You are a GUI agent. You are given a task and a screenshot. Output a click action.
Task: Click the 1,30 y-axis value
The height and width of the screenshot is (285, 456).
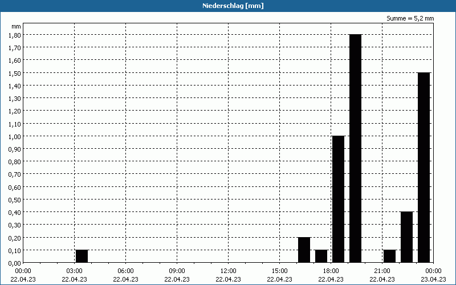(15, 98)
